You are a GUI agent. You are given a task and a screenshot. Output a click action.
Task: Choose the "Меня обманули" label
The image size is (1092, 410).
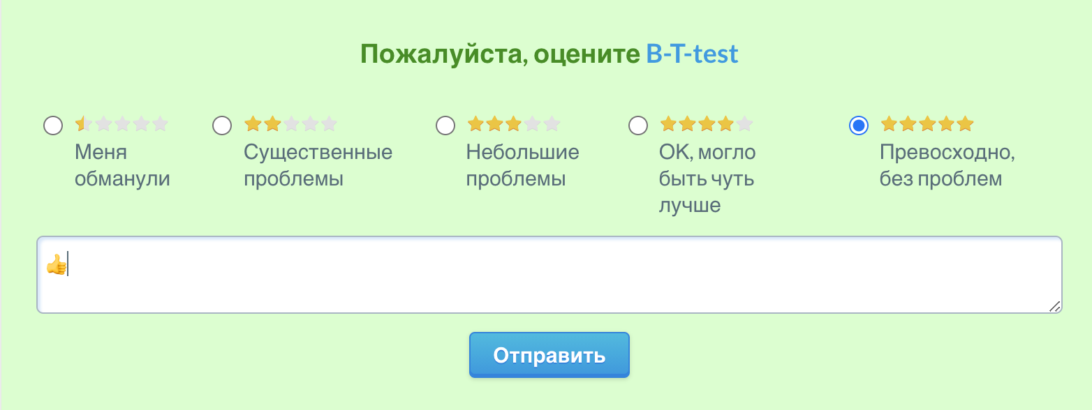click(x=122, y=165)
